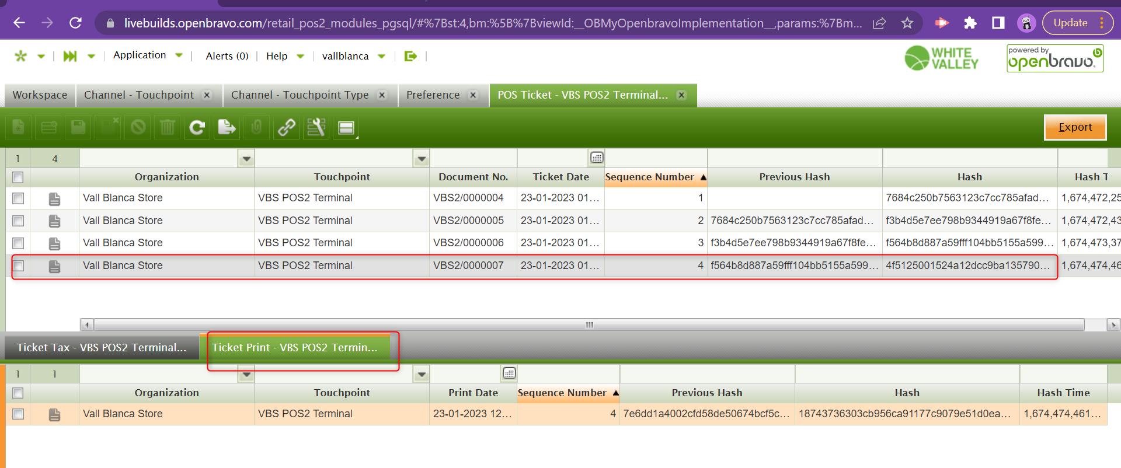Click the horizontal scrollbar left arrow

click(x=86, y=324)
